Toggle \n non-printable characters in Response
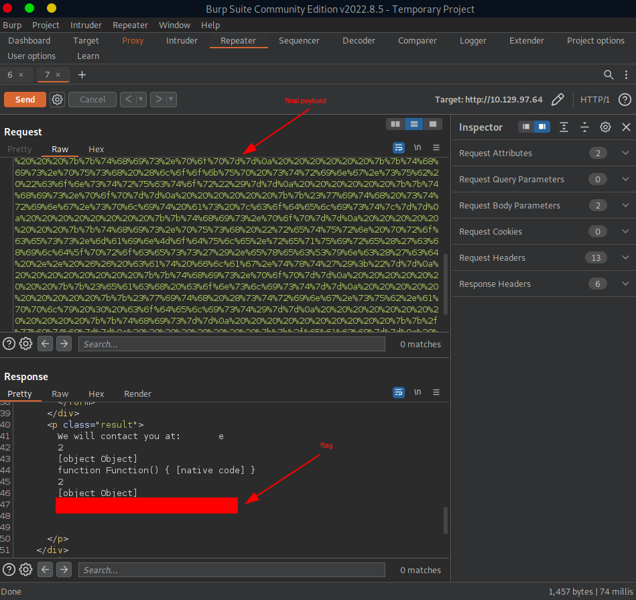The image size is (636, 600). [x=418, y=392]
